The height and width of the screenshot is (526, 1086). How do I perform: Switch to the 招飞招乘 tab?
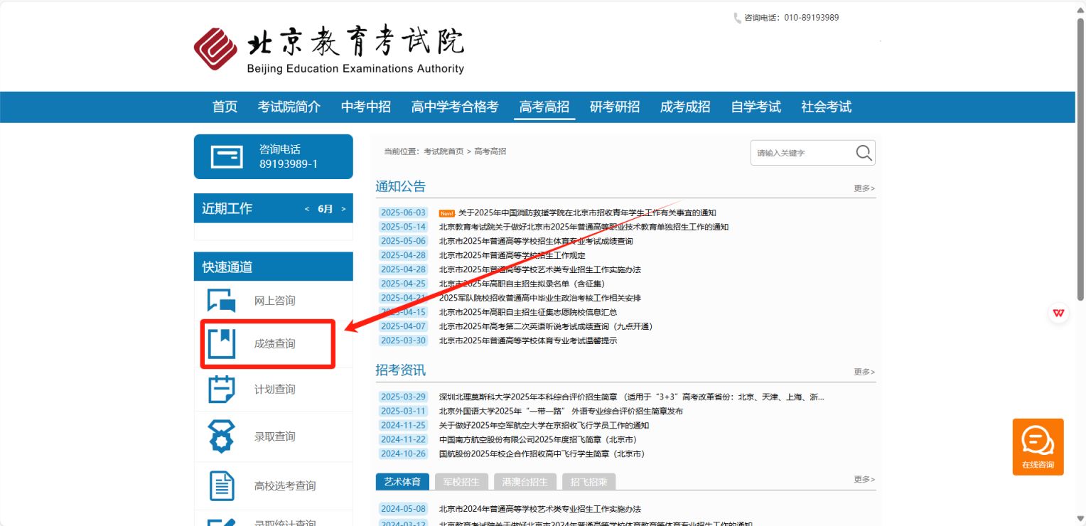(x=589, y=482)
